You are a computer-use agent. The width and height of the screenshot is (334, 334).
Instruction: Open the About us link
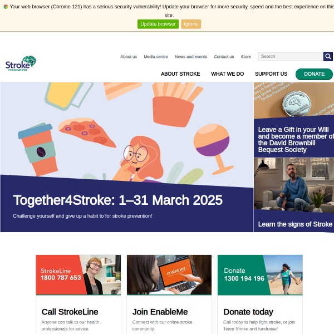coord(129,57)
